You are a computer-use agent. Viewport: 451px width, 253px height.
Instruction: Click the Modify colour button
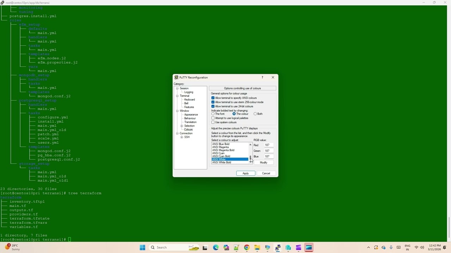pos(264,162)
